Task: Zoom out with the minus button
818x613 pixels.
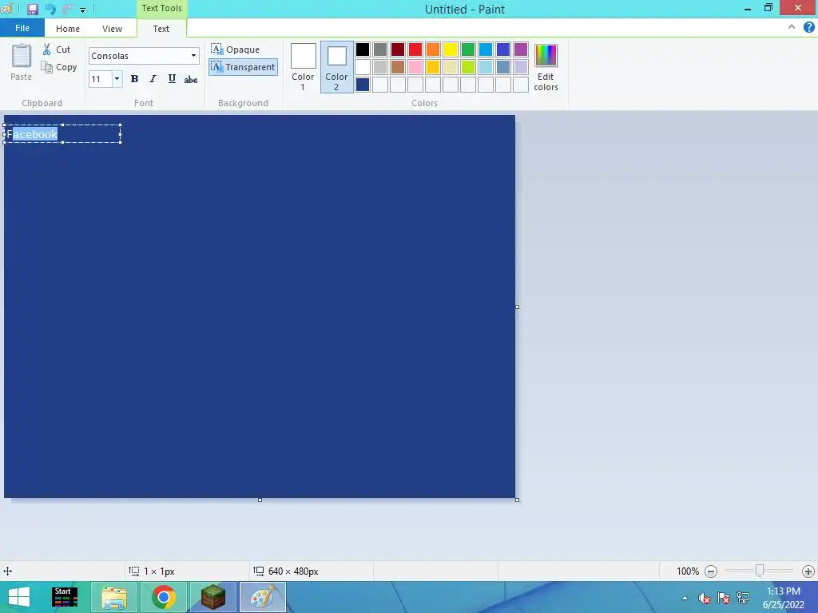Action: point(710,571)
